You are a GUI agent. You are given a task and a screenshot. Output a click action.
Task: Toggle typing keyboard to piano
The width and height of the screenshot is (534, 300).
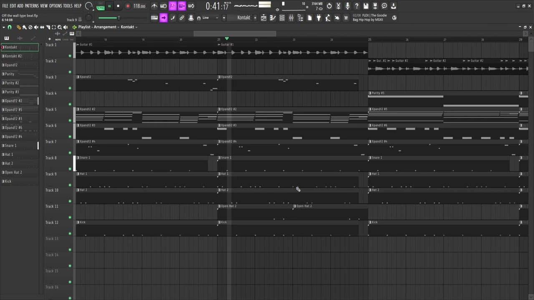154,17
